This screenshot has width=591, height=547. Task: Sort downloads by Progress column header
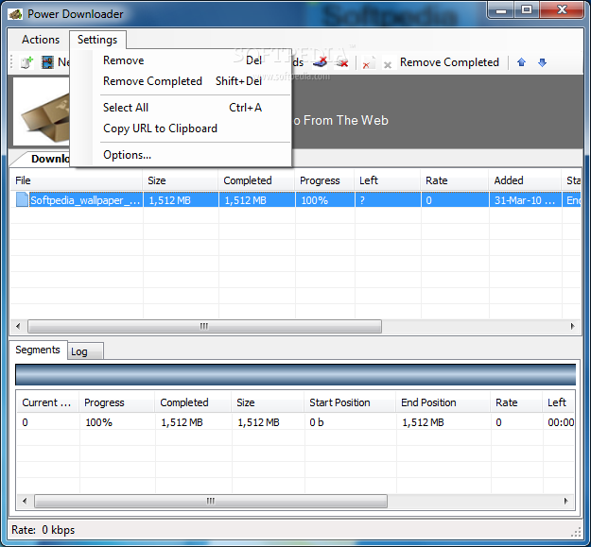click(x=325, y=180)
